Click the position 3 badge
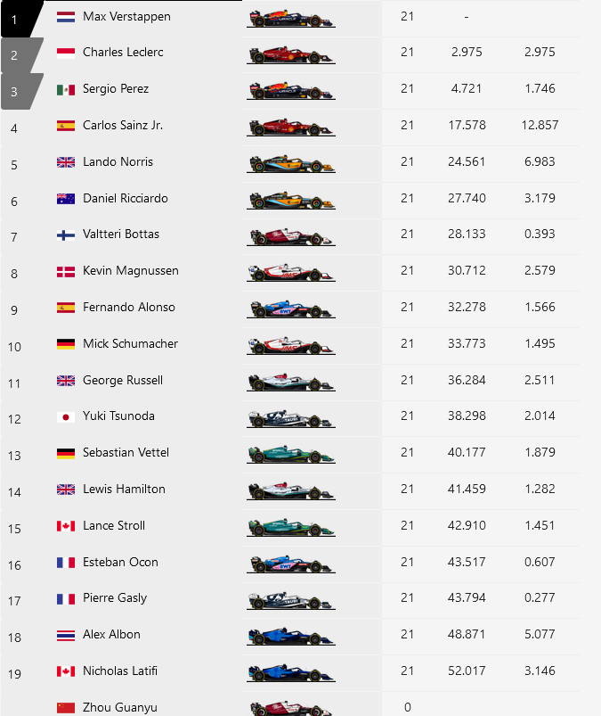 (17, 91)
